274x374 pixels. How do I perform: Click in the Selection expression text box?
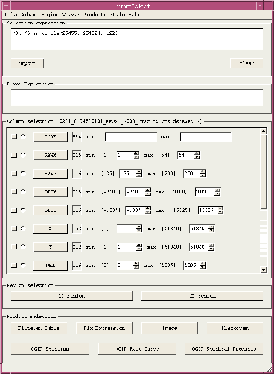pos(137,39)
